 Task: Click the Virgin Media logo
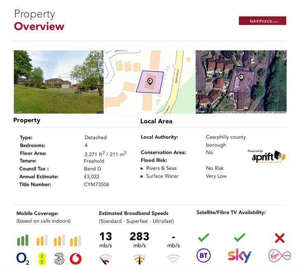279,256
